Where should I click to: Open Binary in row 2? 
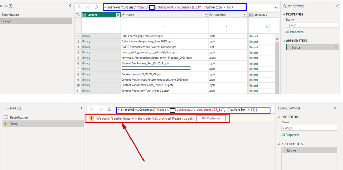click(x=86, y=41)
